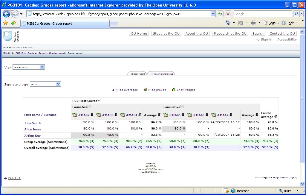Open the Print options dropdown arrow

259,23
